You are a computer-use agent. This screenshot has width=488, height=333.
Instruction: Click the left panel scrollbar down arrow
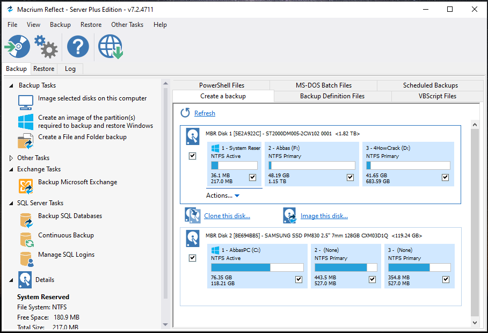coord(165,324)
